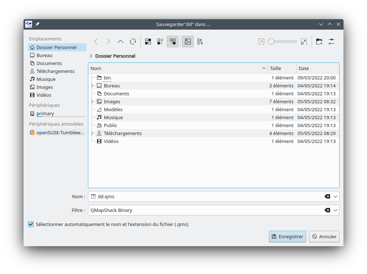This screenshot has width=367, height=274.
Task: Select the Vidéos folder in the file list
Action: 214,141
